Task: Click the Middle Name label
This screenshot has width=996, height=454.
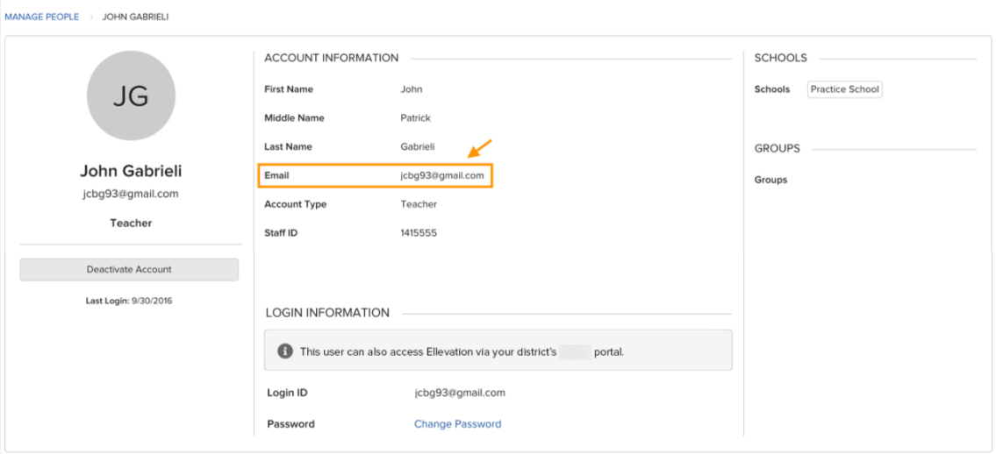Action: (x=294, y=118)
